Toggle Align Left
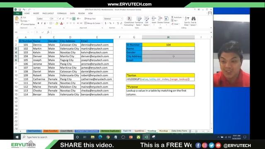Screen dimensions: 265x149 pyautogui.click(x=67, y=23)
